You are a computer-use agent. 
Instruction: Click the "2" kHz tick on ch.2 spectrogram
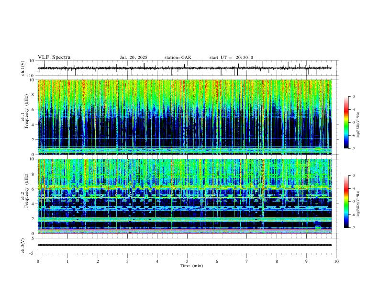(33, 219)
